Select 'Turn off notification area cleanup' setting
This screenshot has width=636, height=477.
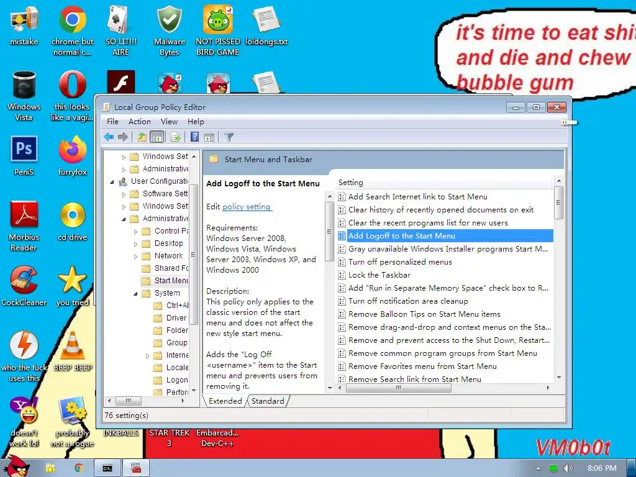pos(408,301)
